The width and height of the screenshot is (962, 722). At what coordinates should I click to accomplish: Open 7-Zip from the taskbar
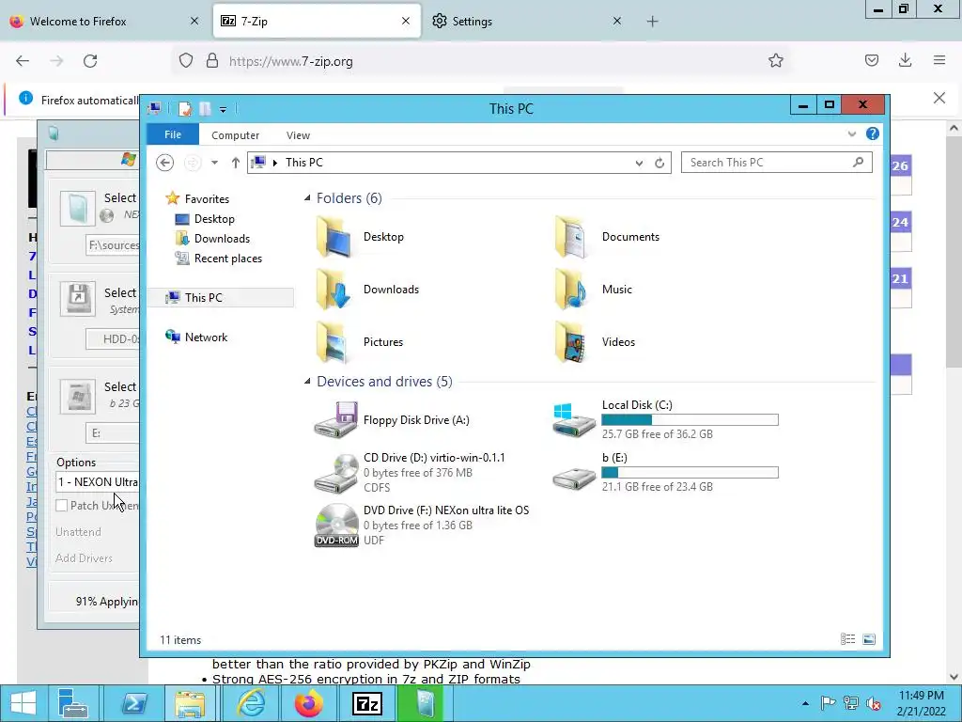point(367,703)
